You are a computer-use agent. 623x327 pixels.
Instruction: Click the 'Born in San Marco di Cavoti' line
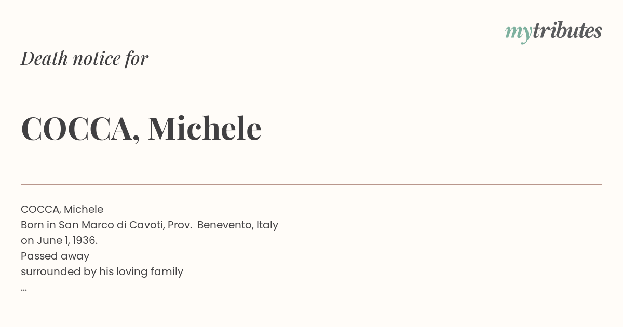pyautogui.click(x=150, y=225)
